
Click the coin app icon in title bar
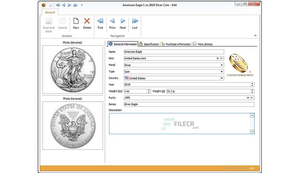click(x=44, y=5)
